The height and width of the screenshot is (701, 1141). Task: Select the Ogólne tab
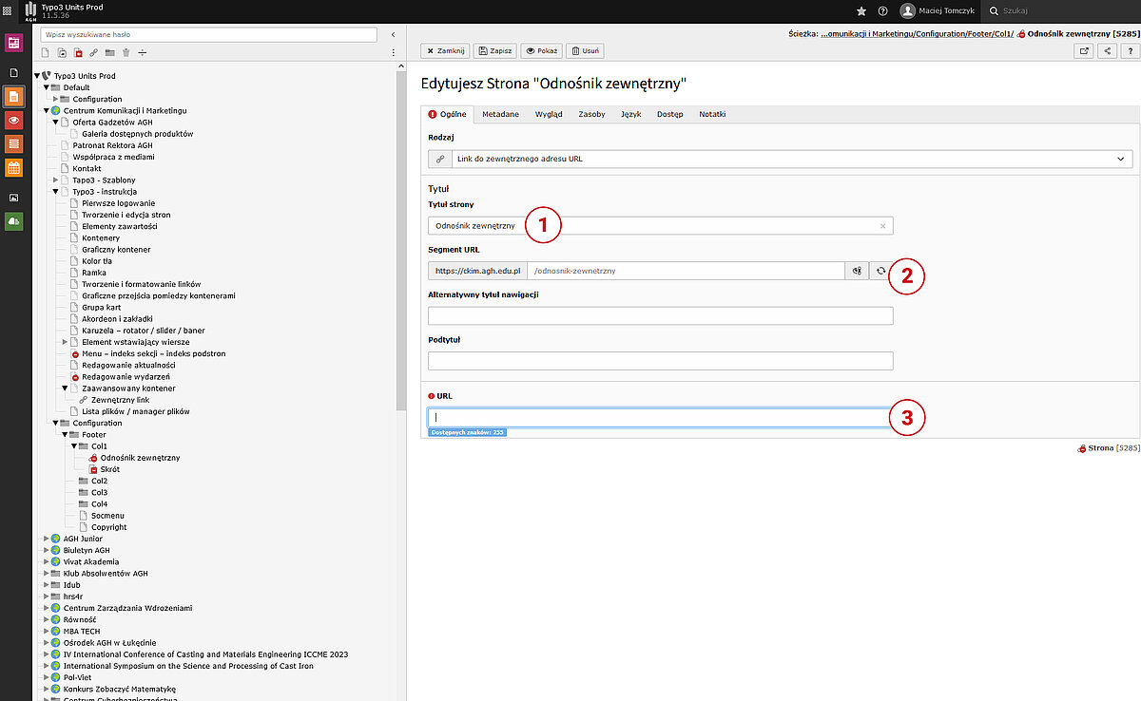(447, 114)
